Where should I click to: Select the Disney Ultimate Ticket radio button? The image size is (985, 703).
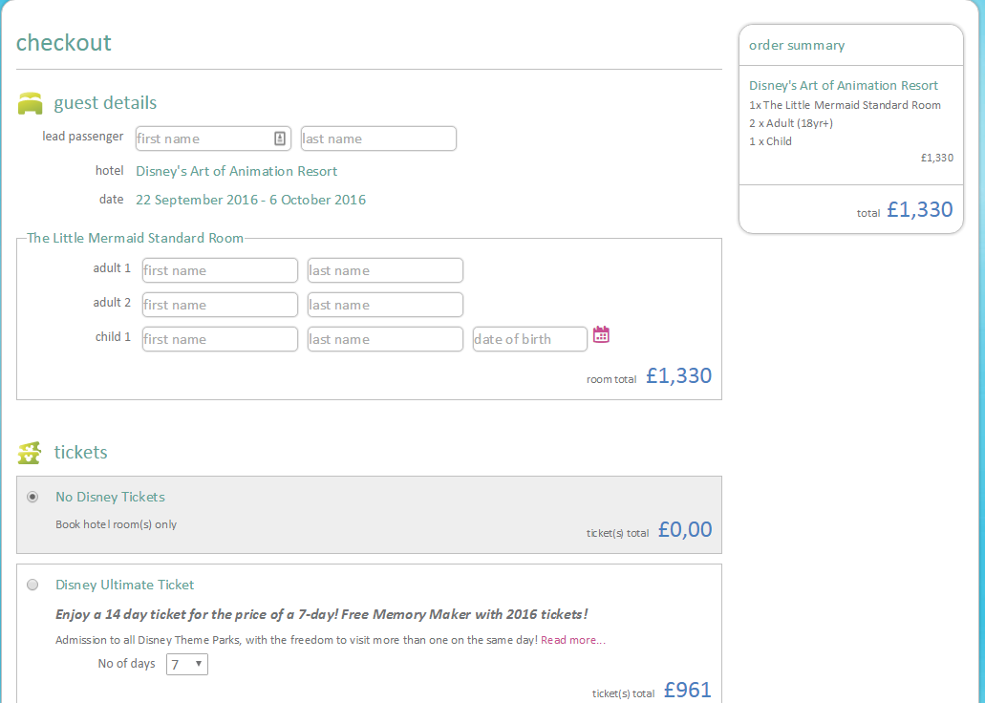pyautogui.click(x=33, y=585)
